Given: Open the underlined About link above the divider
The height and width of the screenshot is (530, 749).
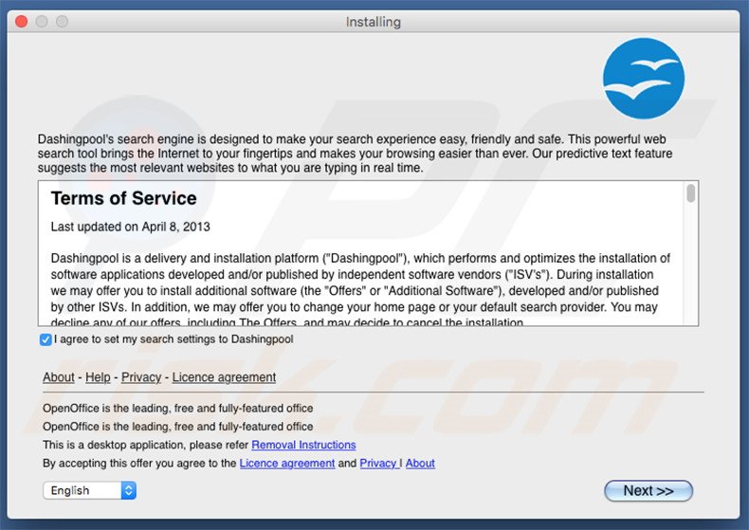Looking at the screenshot, I should click(58, 377).
